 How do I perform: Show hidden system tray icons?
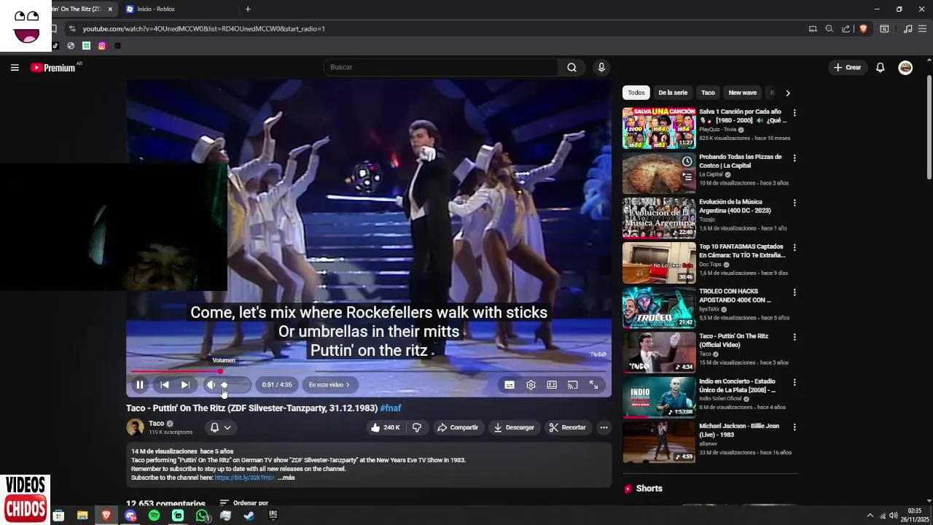pyautogui.click(x=870, y=516)
